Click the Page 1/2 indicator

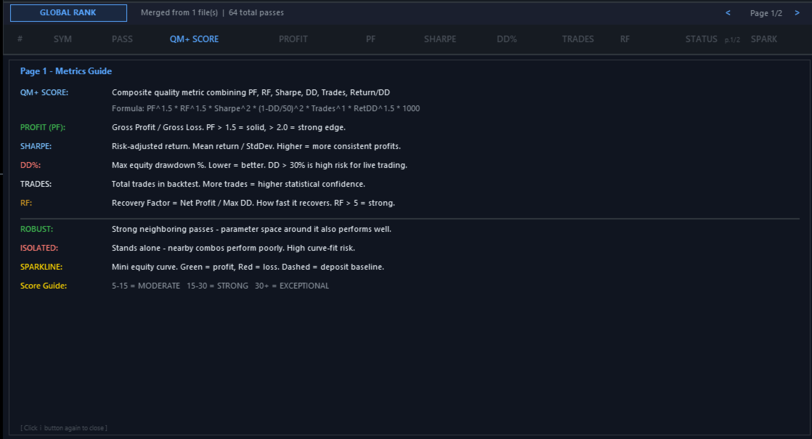pos(766,13)
